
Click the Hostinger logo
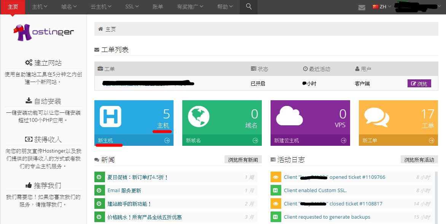tap(43, 32)
